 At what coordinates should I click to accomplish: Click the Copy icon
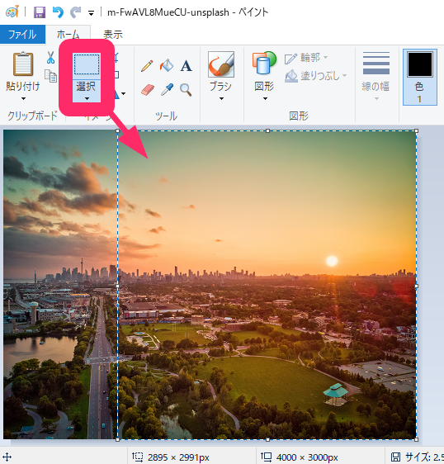point(50,76)
